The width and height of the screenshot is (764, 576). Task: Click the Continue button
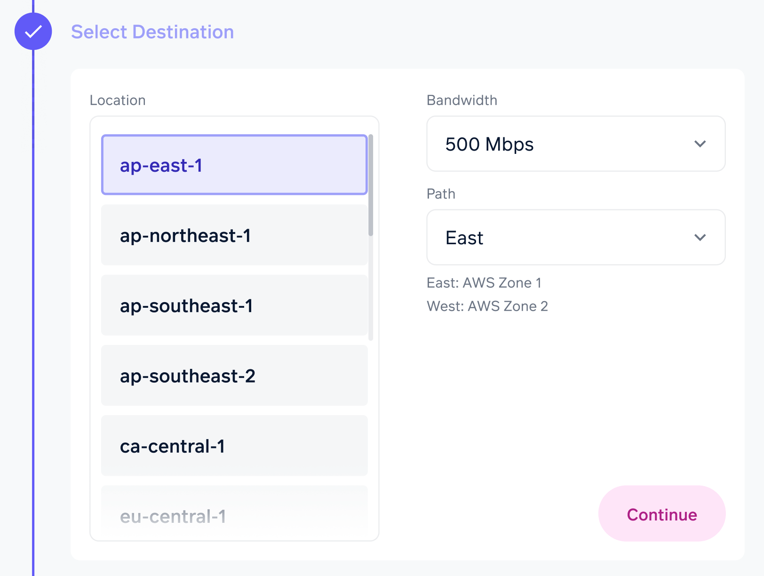[x=662, y=513]
